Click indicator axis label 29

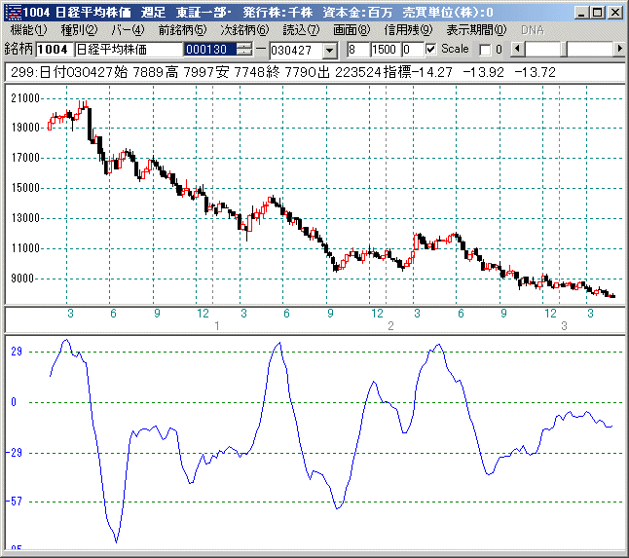click(x=17, y=352)
